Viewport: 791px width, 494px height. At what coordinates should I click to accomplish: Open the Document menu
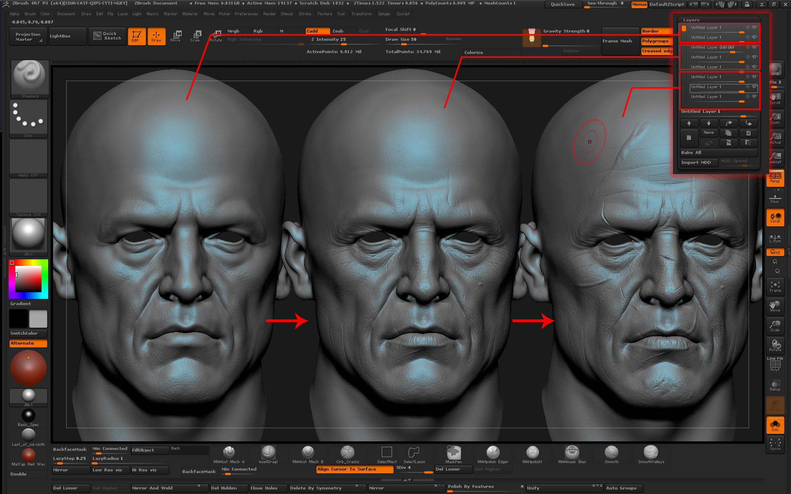click(66, 14)
